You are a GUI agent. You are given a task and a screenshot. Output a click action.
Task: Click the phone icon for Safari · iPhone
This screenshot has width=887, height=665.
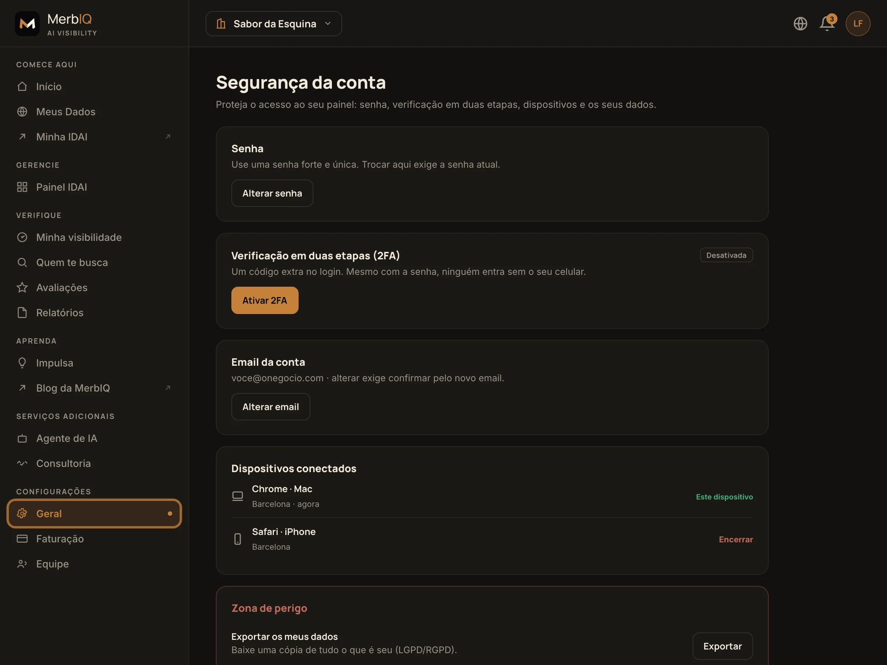click(x=237, y=539)
